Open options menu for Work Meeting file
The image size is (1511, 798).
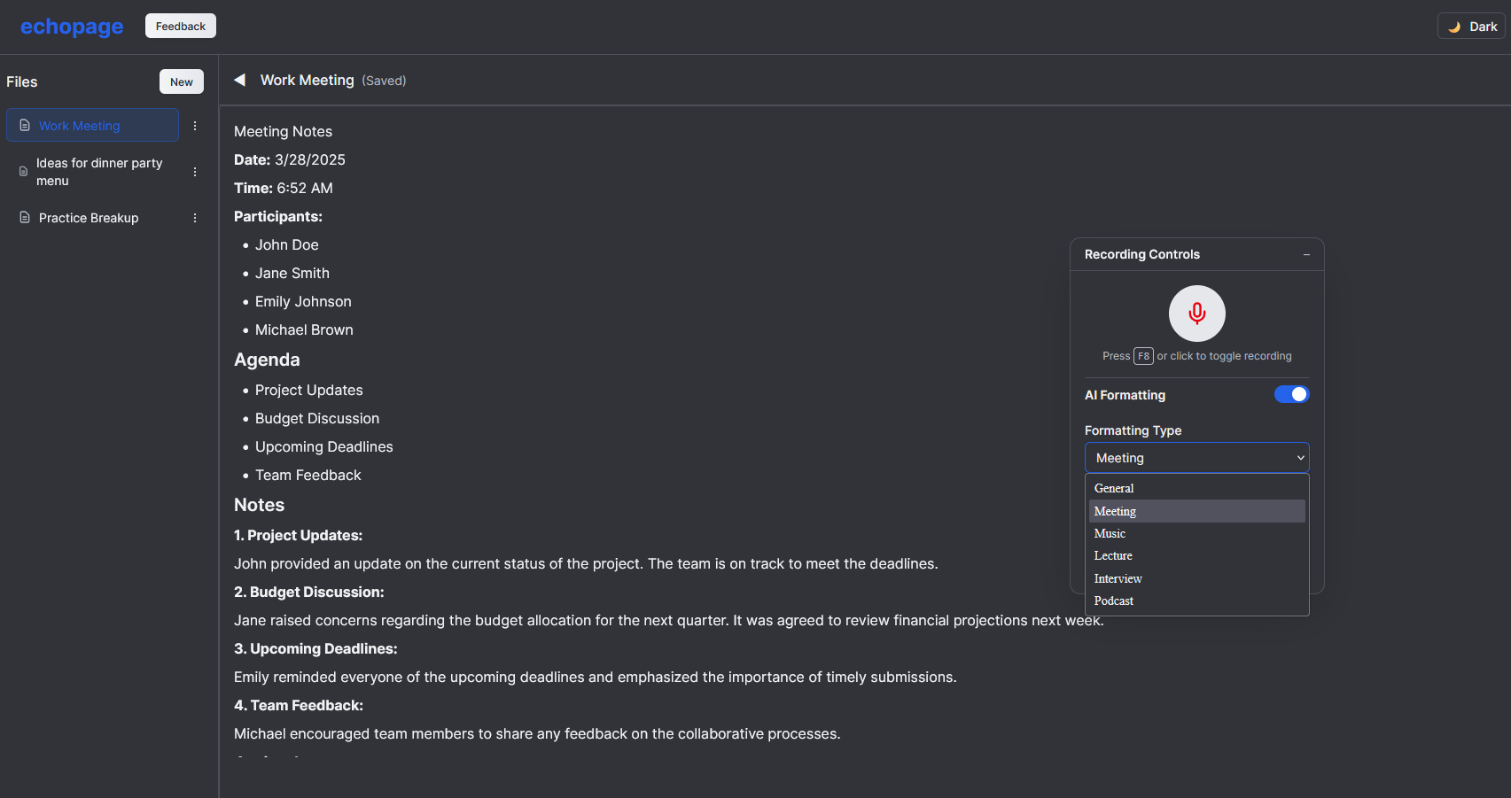pyautogui.click(x=195, y=126)
